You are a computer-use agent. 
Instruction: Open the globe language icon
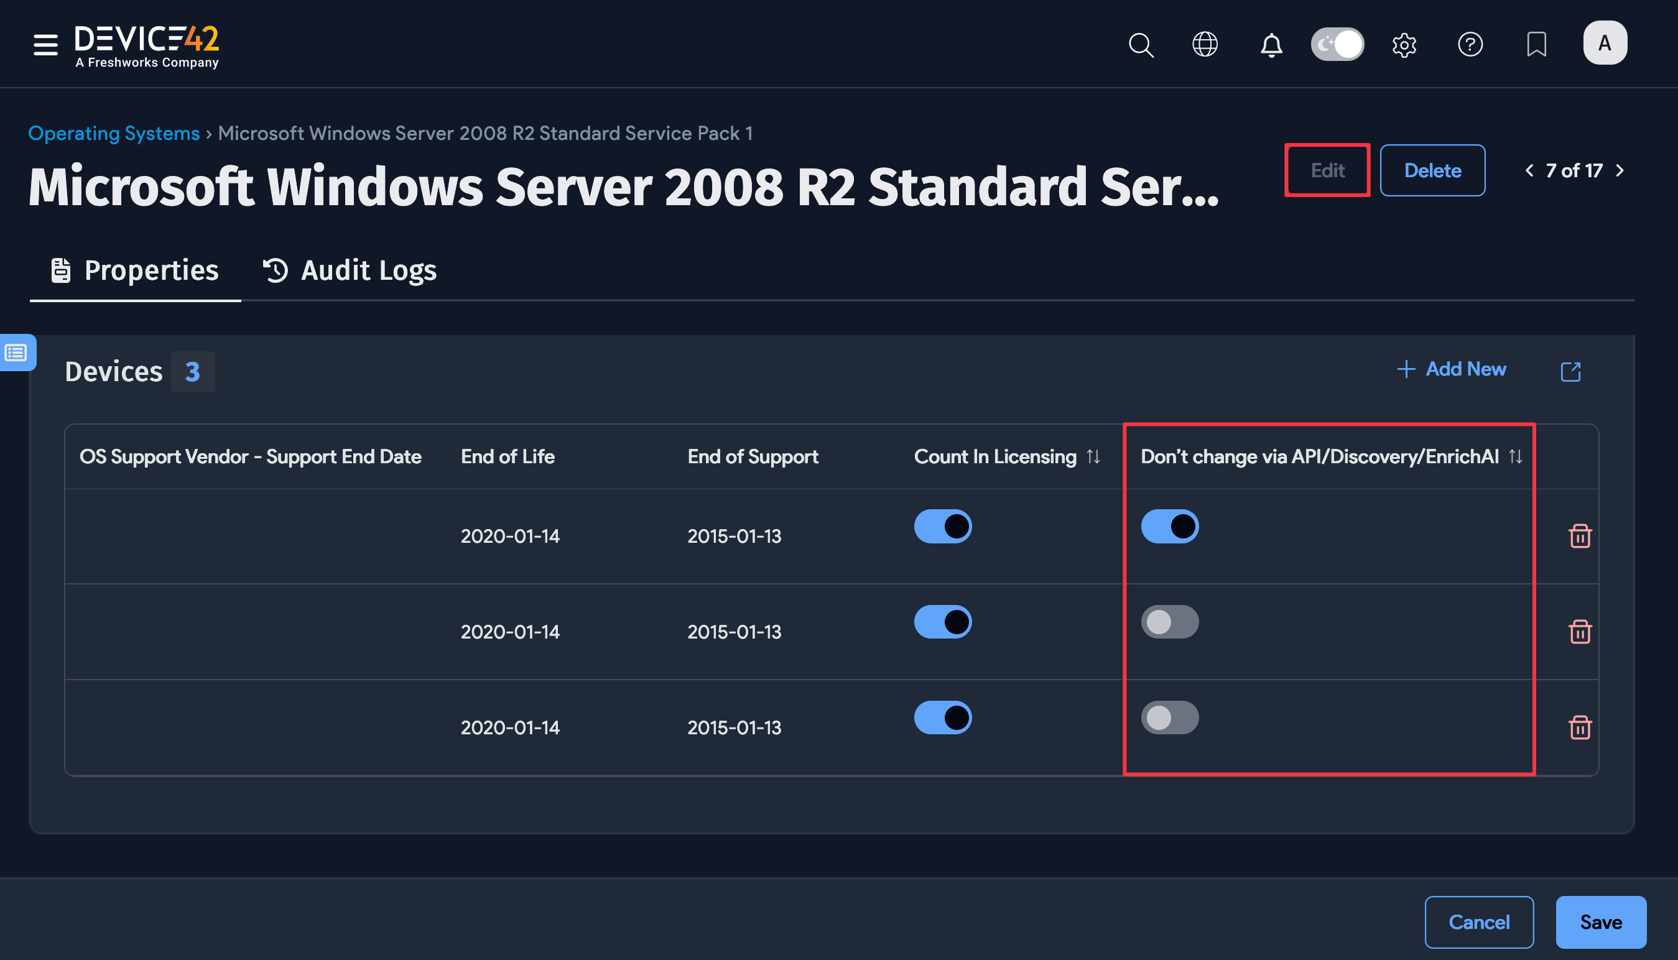(x=1205, y=45)
